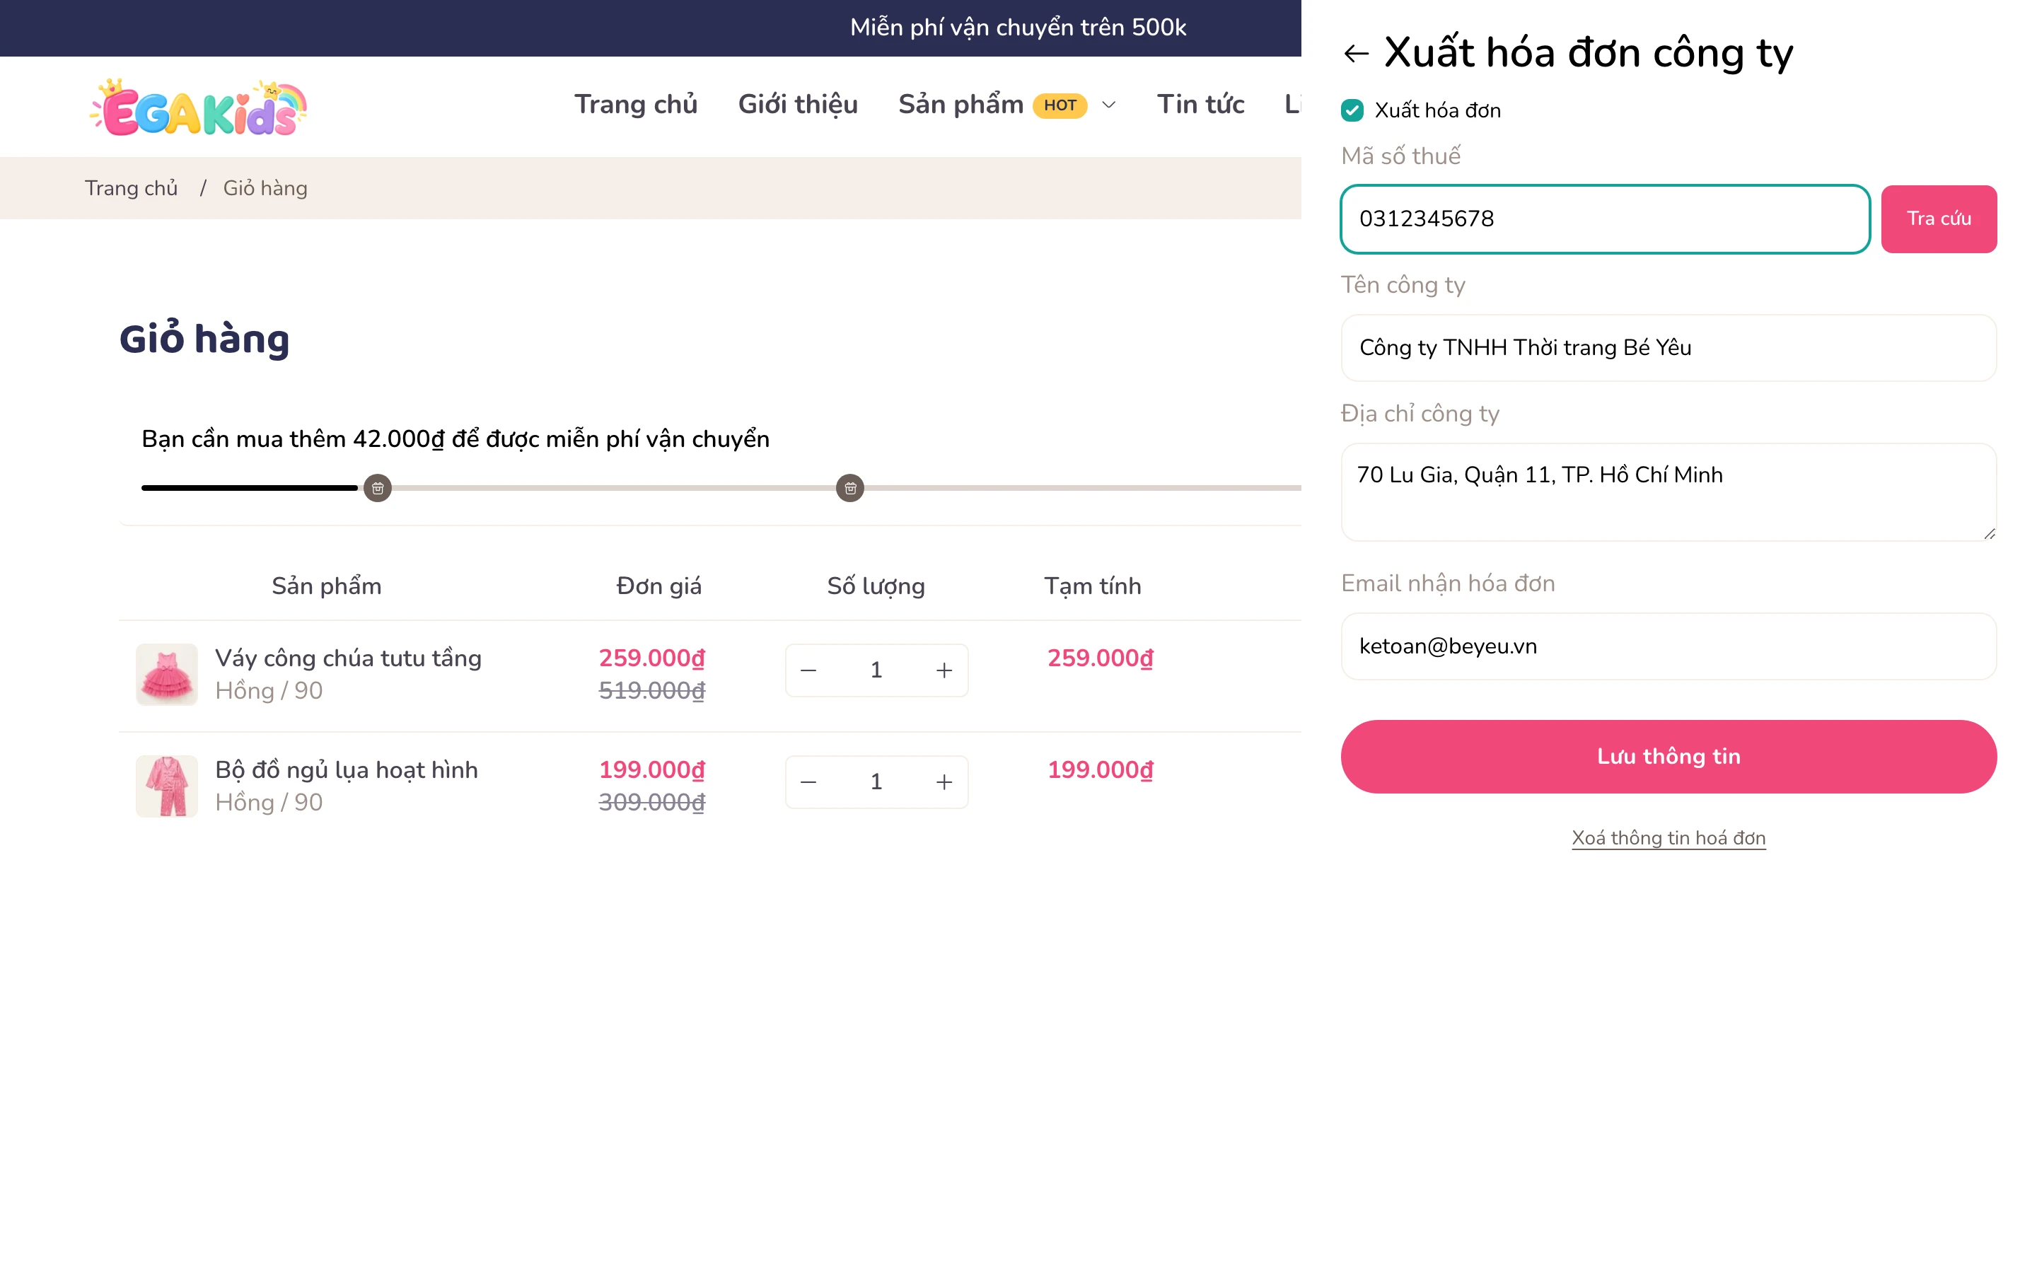Click first gift milestone icon on progress bar

378,487
